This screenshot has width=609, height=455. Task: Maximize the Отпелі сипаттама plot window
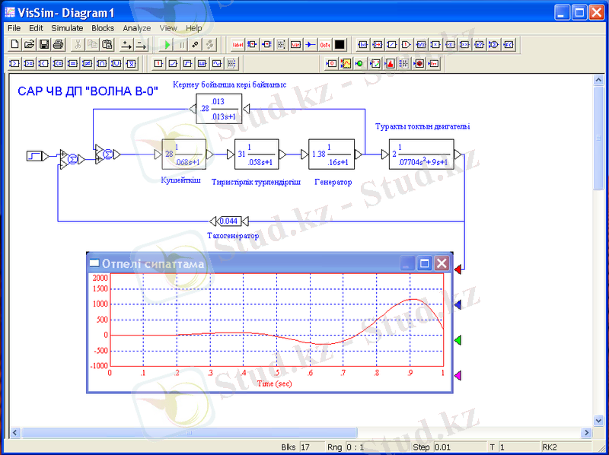(425, 264)
